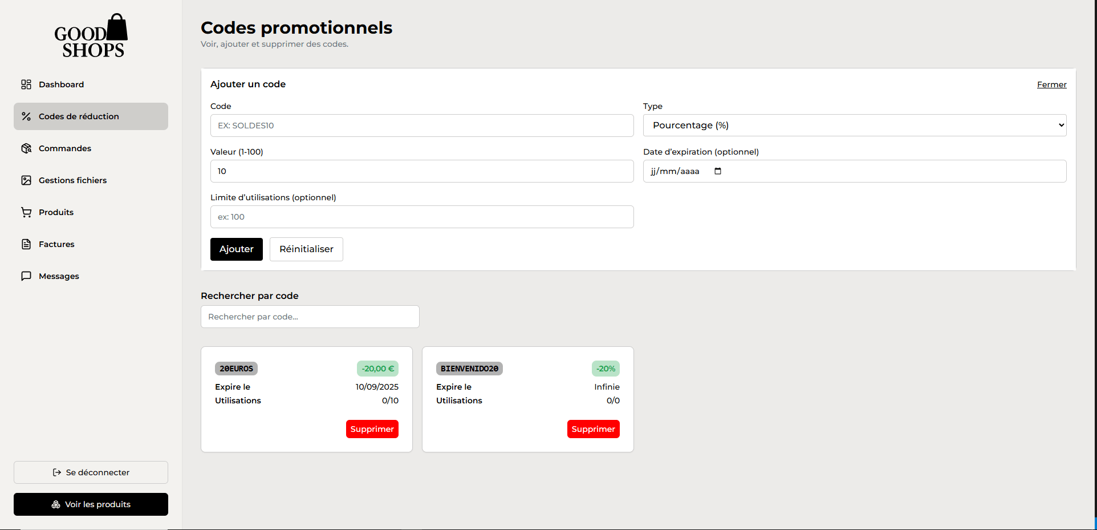
Task: Expand the Type dropdown showing Pourcentage (%)
Action: pyautogui.click(x=854, y=126)
